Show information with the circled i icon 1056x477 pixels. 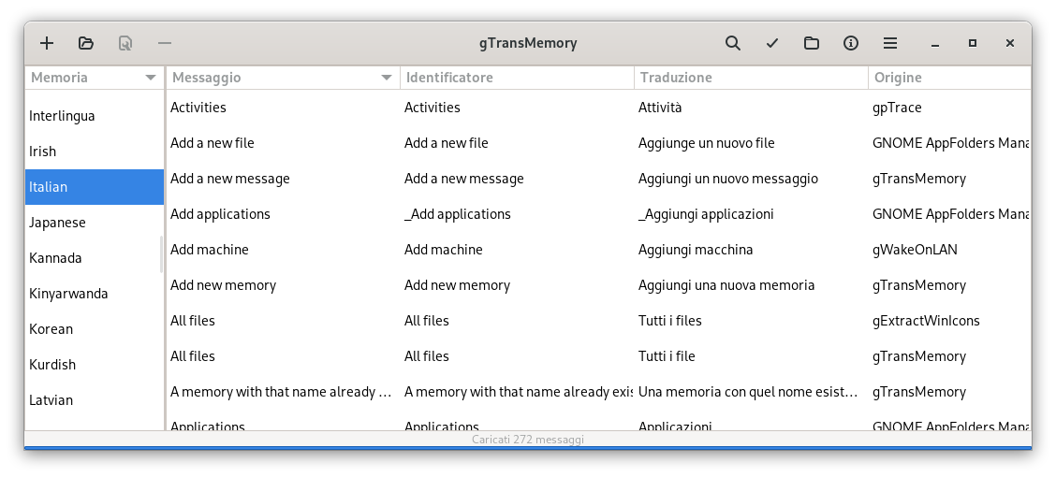[851, 43]
